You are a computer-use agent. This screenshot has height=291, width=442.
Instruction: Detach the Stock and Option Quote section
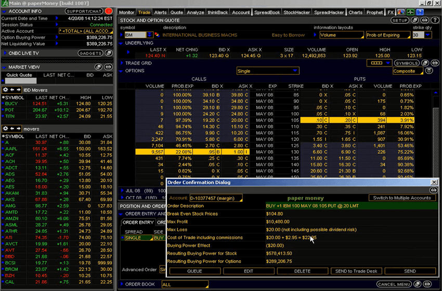tap(414, 20)
